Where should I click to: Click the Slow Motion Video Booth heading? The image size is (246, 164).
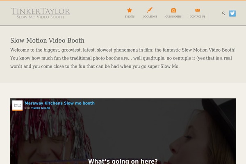[48, 41]
